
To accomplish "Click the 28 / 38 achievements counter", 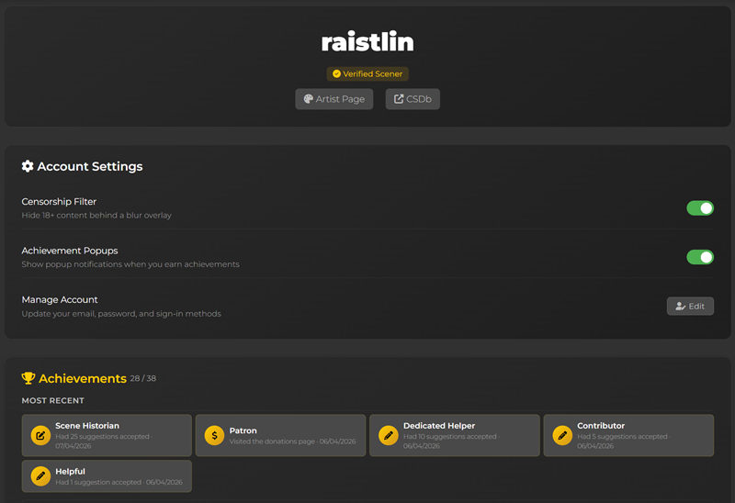I will (x=143, y=378).
